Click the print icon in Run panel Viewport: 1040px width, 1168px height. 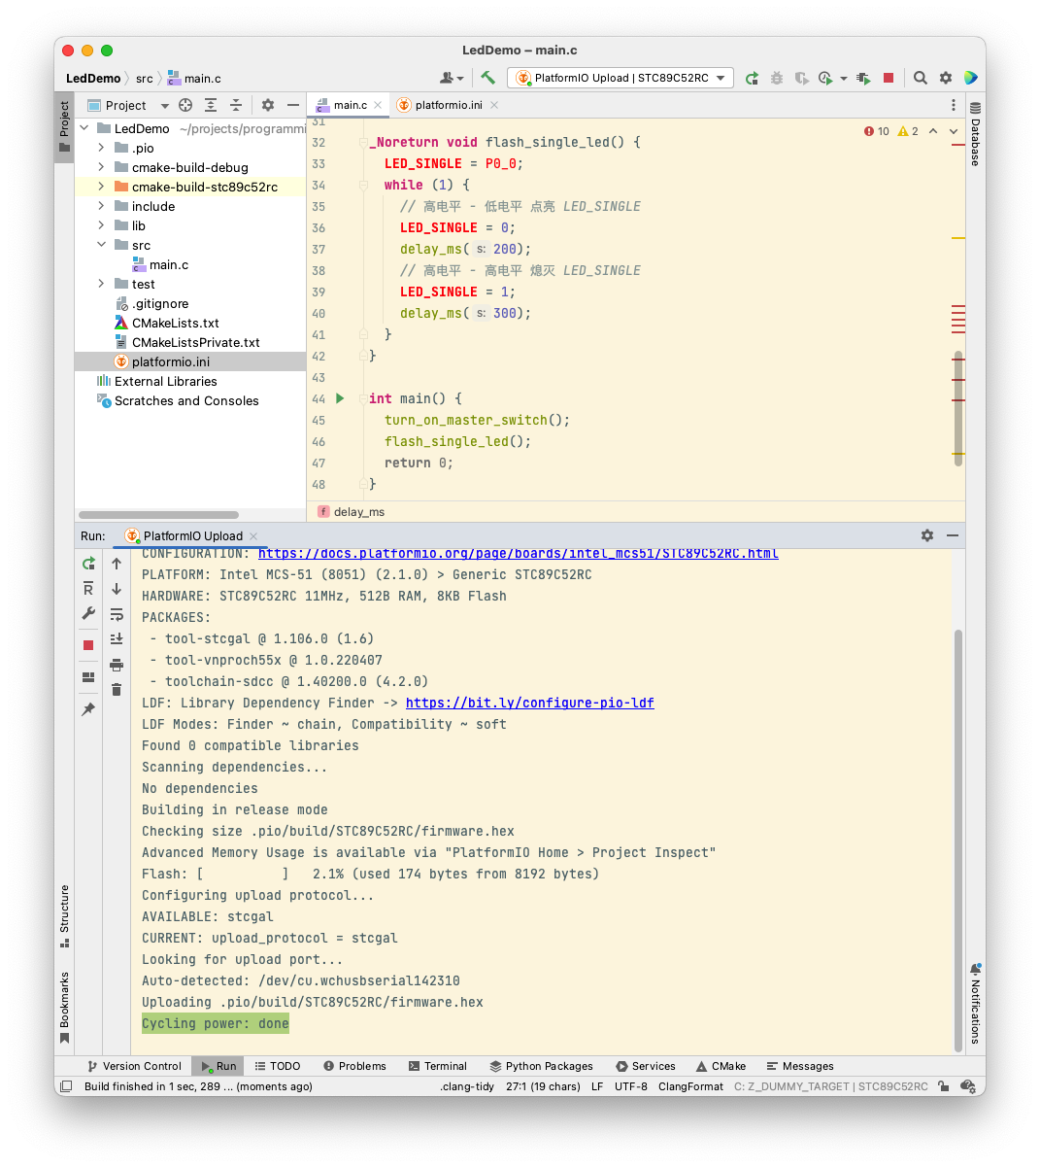117,665
